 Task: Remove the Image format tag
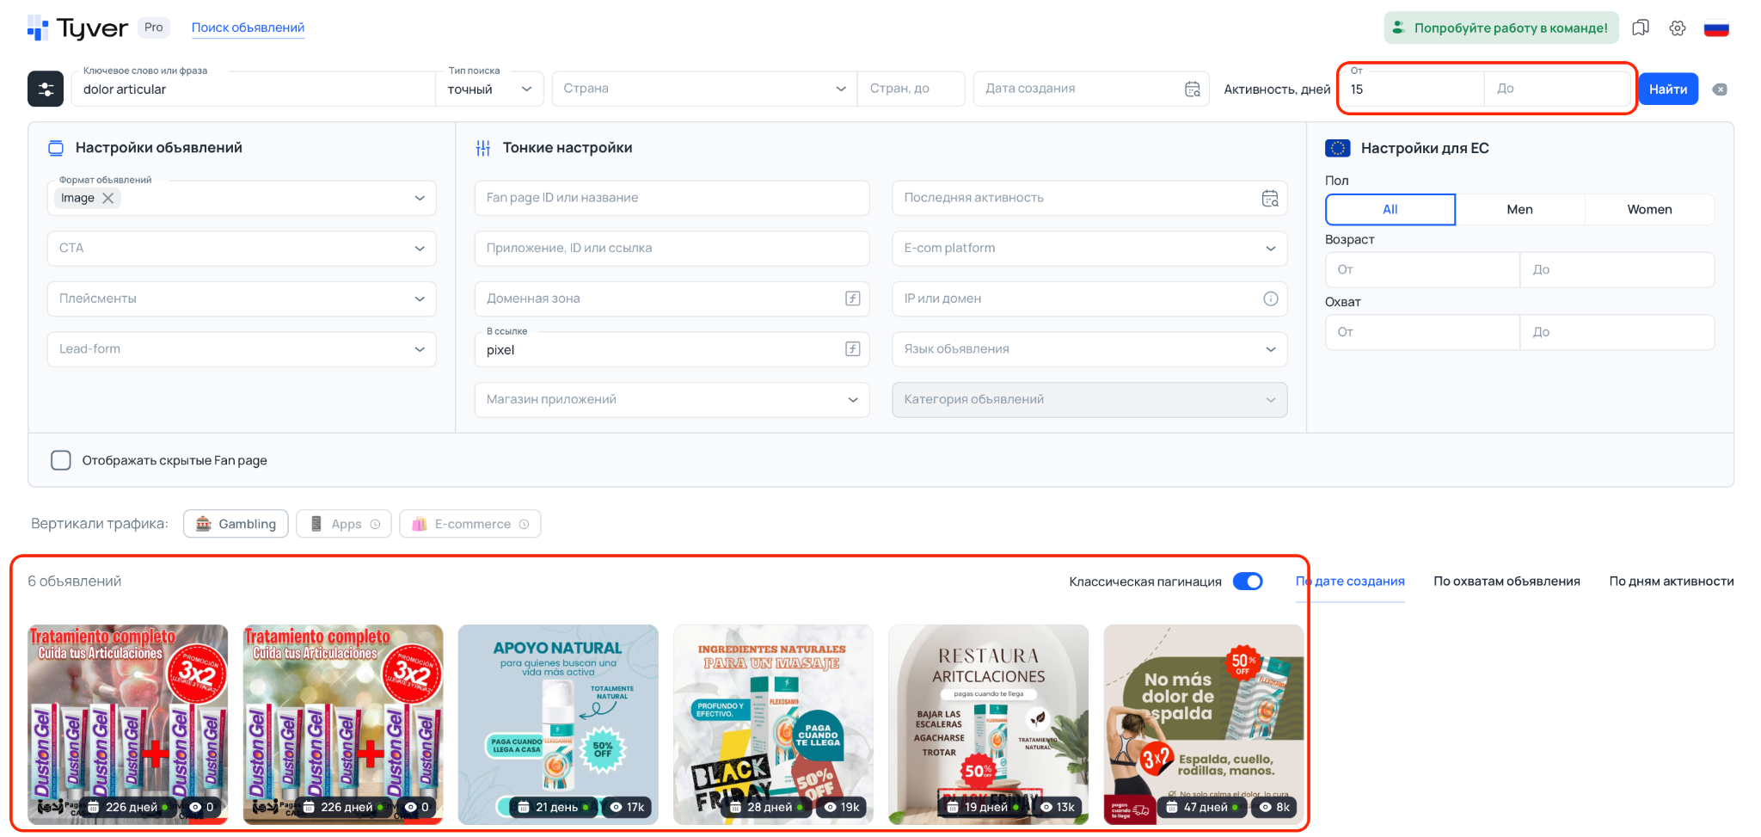point(108,198)
